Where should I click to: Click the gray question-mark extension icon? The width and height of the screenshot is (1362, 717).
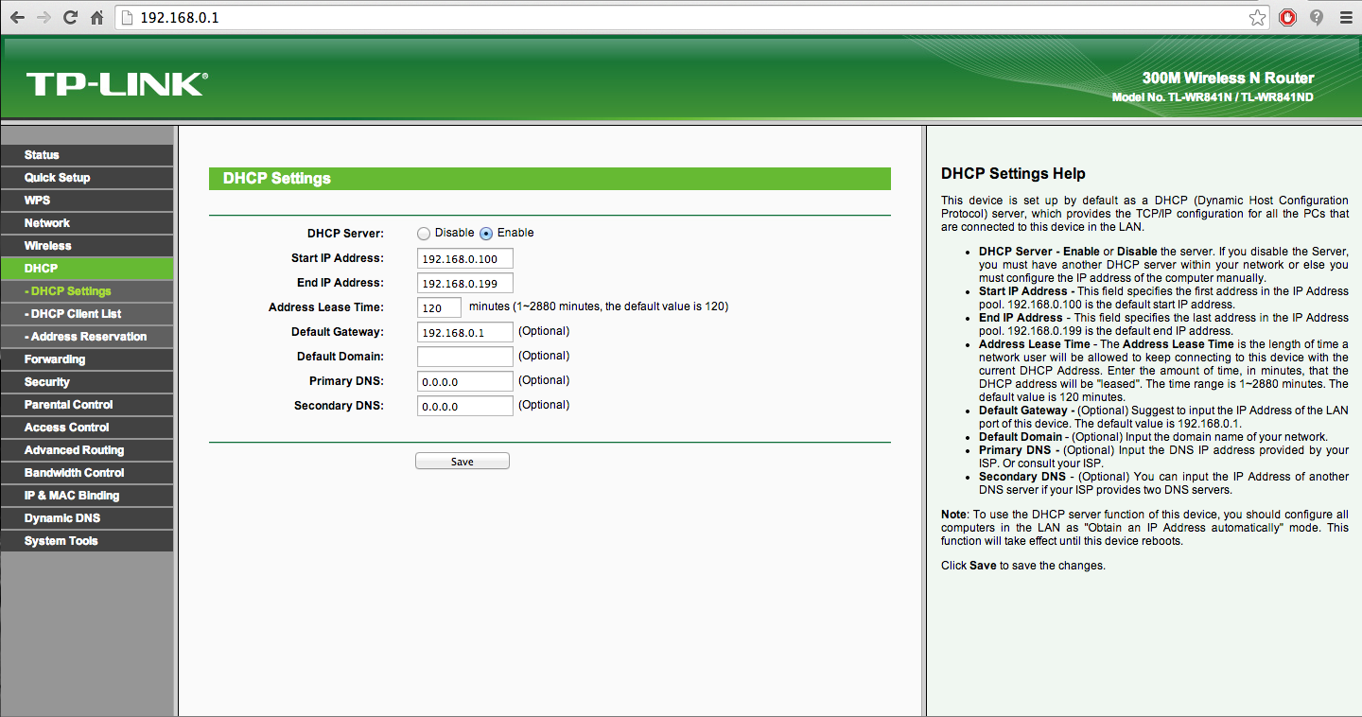[1317, 17]
